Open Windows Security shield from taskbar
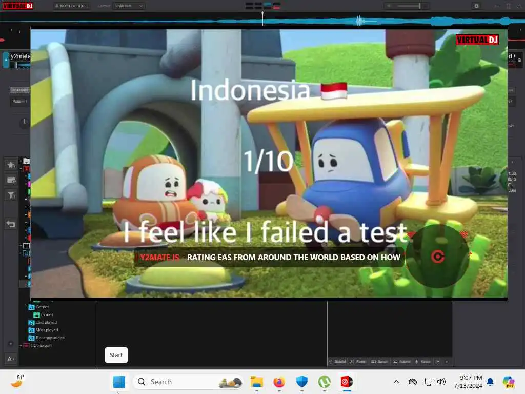The height and width of the screenshot is (394, 525). click(302, 382)
